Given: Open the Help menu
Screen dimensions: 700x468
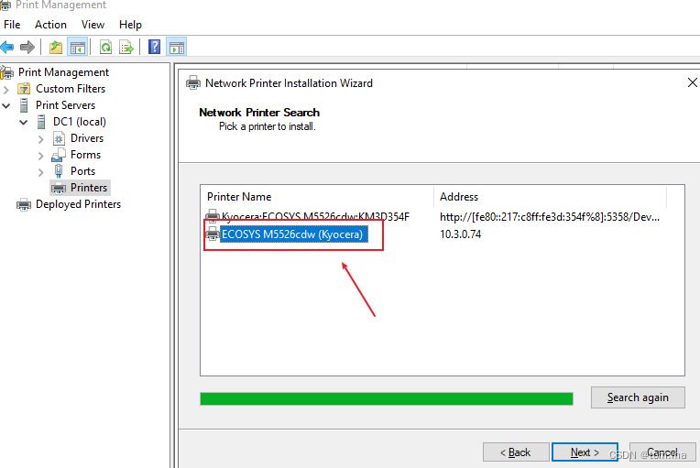Looking at the screenshot, I should [130, 25].
